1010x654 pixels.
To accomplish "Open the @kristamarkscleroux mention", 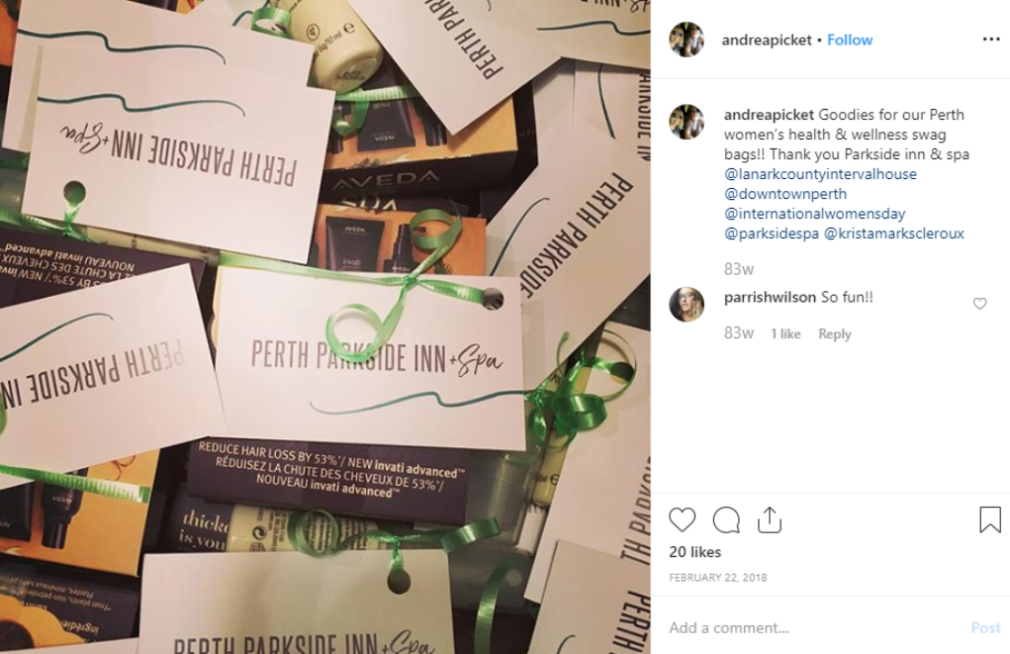I will tap(894, 234).
